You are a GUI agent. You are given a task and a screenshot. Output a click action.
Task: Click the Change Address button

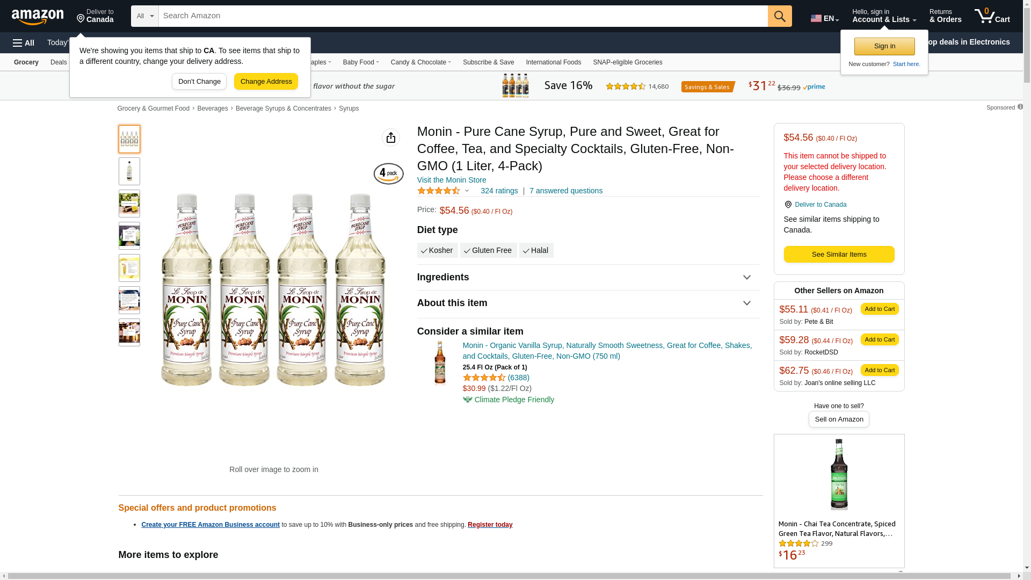[x=266, y=82]
